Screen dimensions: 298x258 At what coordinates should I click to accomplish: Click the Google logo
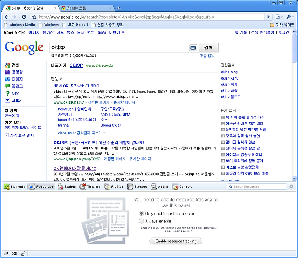(24, 48)
